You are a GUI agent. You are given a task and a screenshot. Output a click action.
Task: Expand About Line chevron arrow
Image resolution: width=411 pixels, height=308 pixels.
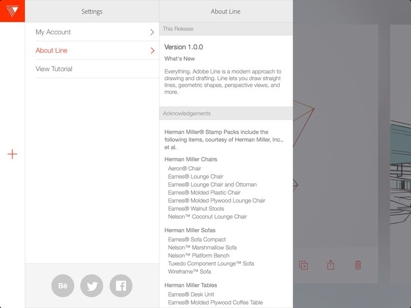click(x=152, y=50)
